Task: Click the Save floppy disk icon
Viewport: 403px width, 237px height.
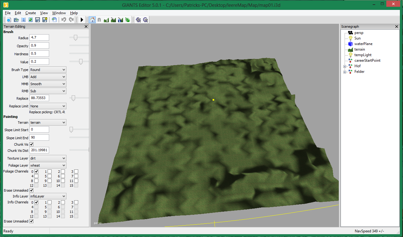Action: 37,20
